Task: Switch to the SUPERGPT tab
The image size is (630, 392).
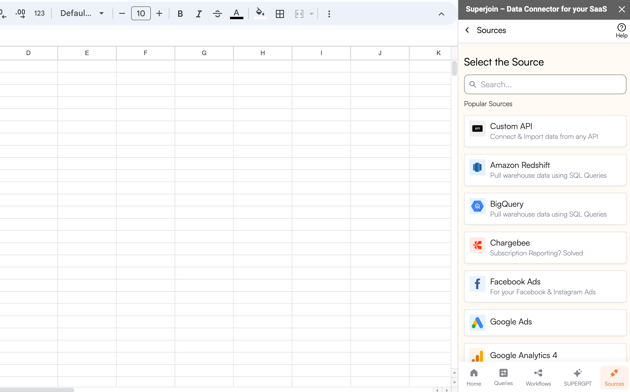Action: click(577, 377)
